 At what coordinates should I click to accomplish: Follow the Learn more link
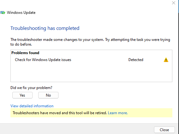(x=118, y=113)
